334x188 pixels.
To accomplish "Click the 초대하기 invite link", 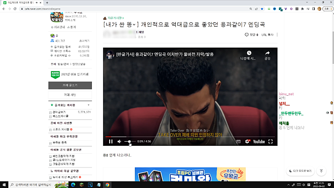I will pyautogui.click(x=84, y=41).
